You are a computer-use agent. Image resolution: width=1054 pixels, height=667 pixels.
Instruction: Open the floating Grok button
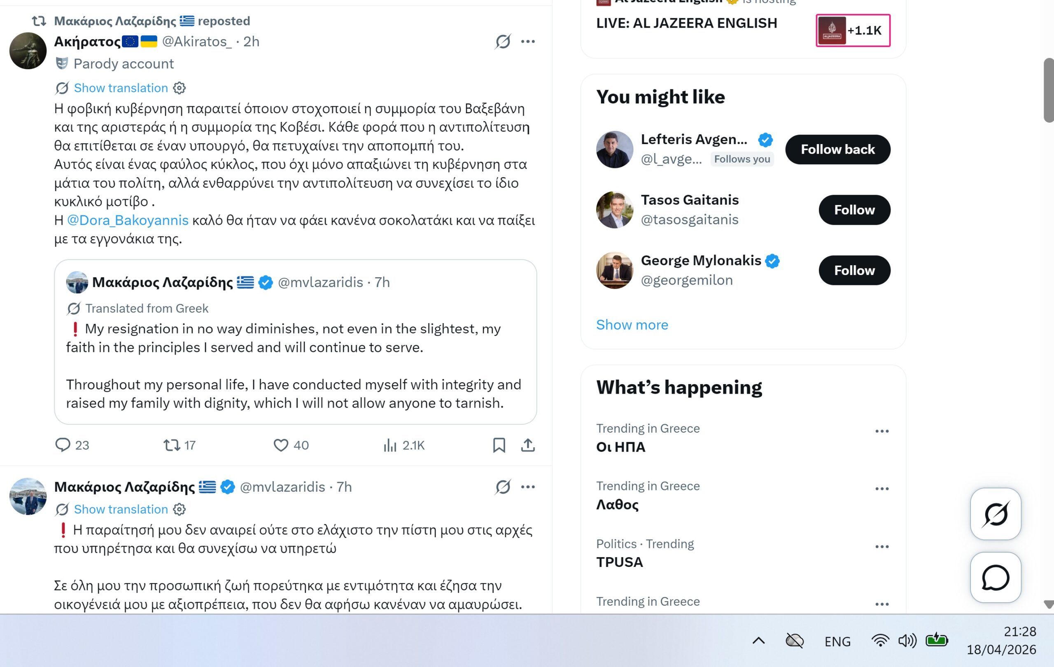coord(995,514)
